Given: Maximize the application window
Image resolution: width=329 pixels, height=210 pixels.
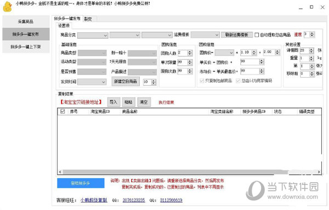Looking at the screenshot, I should pos(311,7).
